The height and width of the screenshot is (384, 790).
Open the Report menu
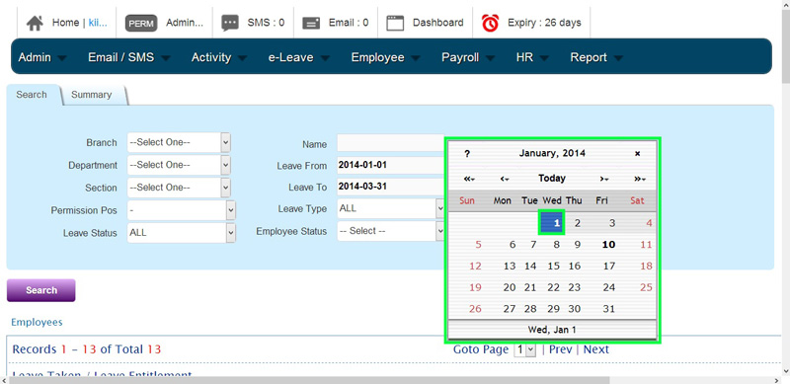[x=596, y=57]
